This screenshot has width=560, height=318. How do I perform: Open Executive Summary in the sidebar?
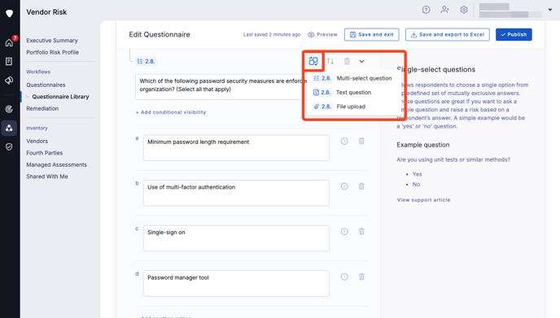(52, 41)
